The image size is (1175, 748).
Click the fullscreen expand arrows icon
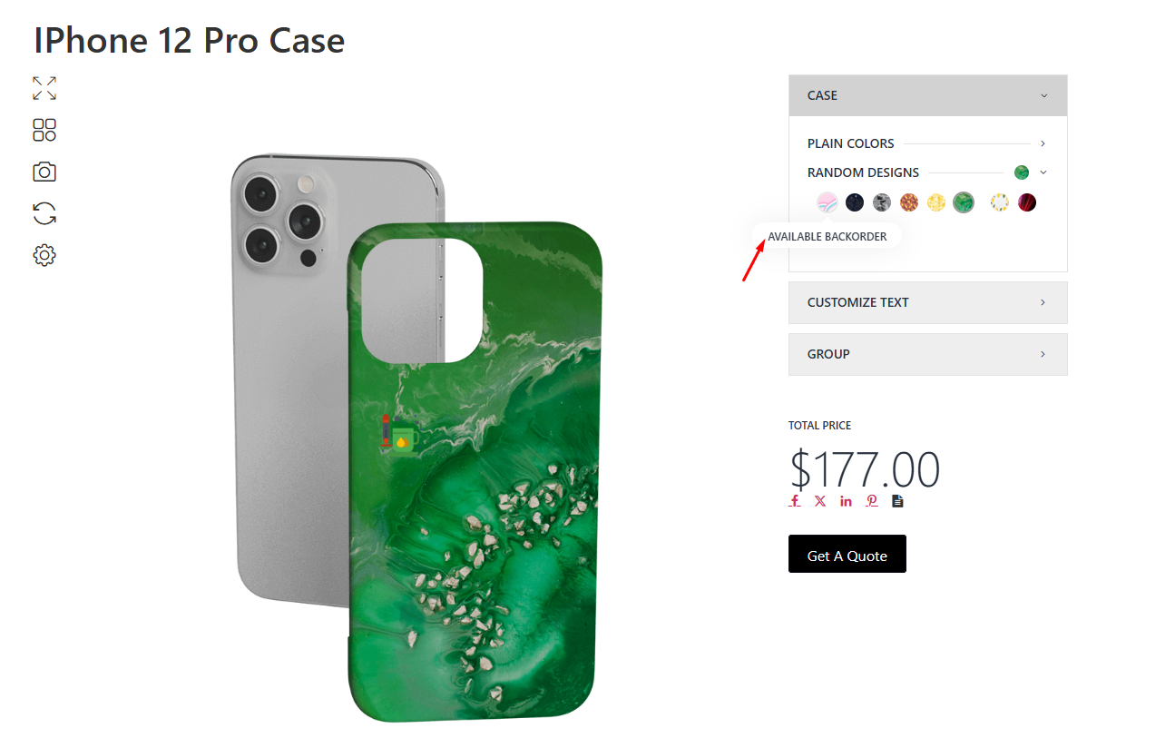click(x=44, y=88)
